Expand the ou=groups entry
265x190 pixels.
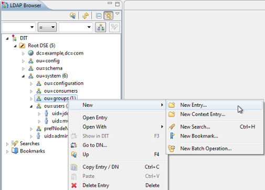31,99
